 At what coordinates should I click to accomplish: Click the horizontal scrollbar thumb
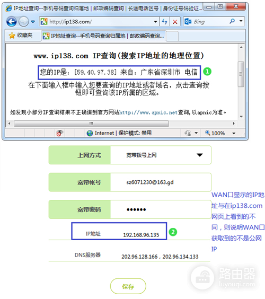[x=91, y=124]
